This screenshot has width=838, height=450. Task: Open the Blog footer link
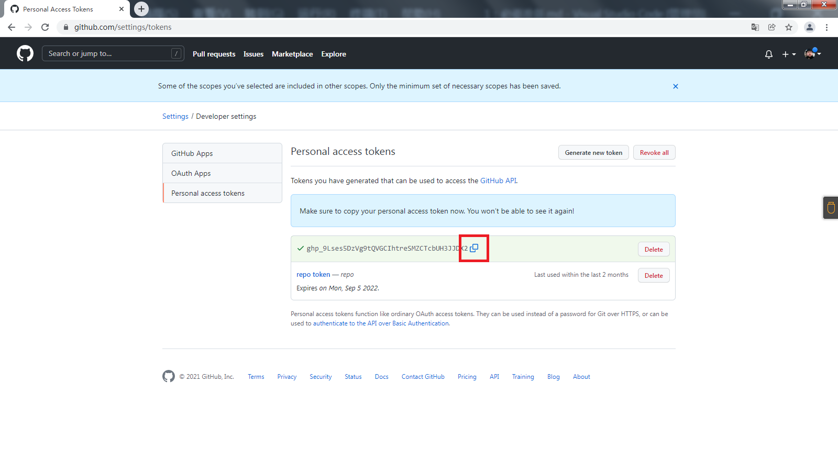[x=554, y=377]
